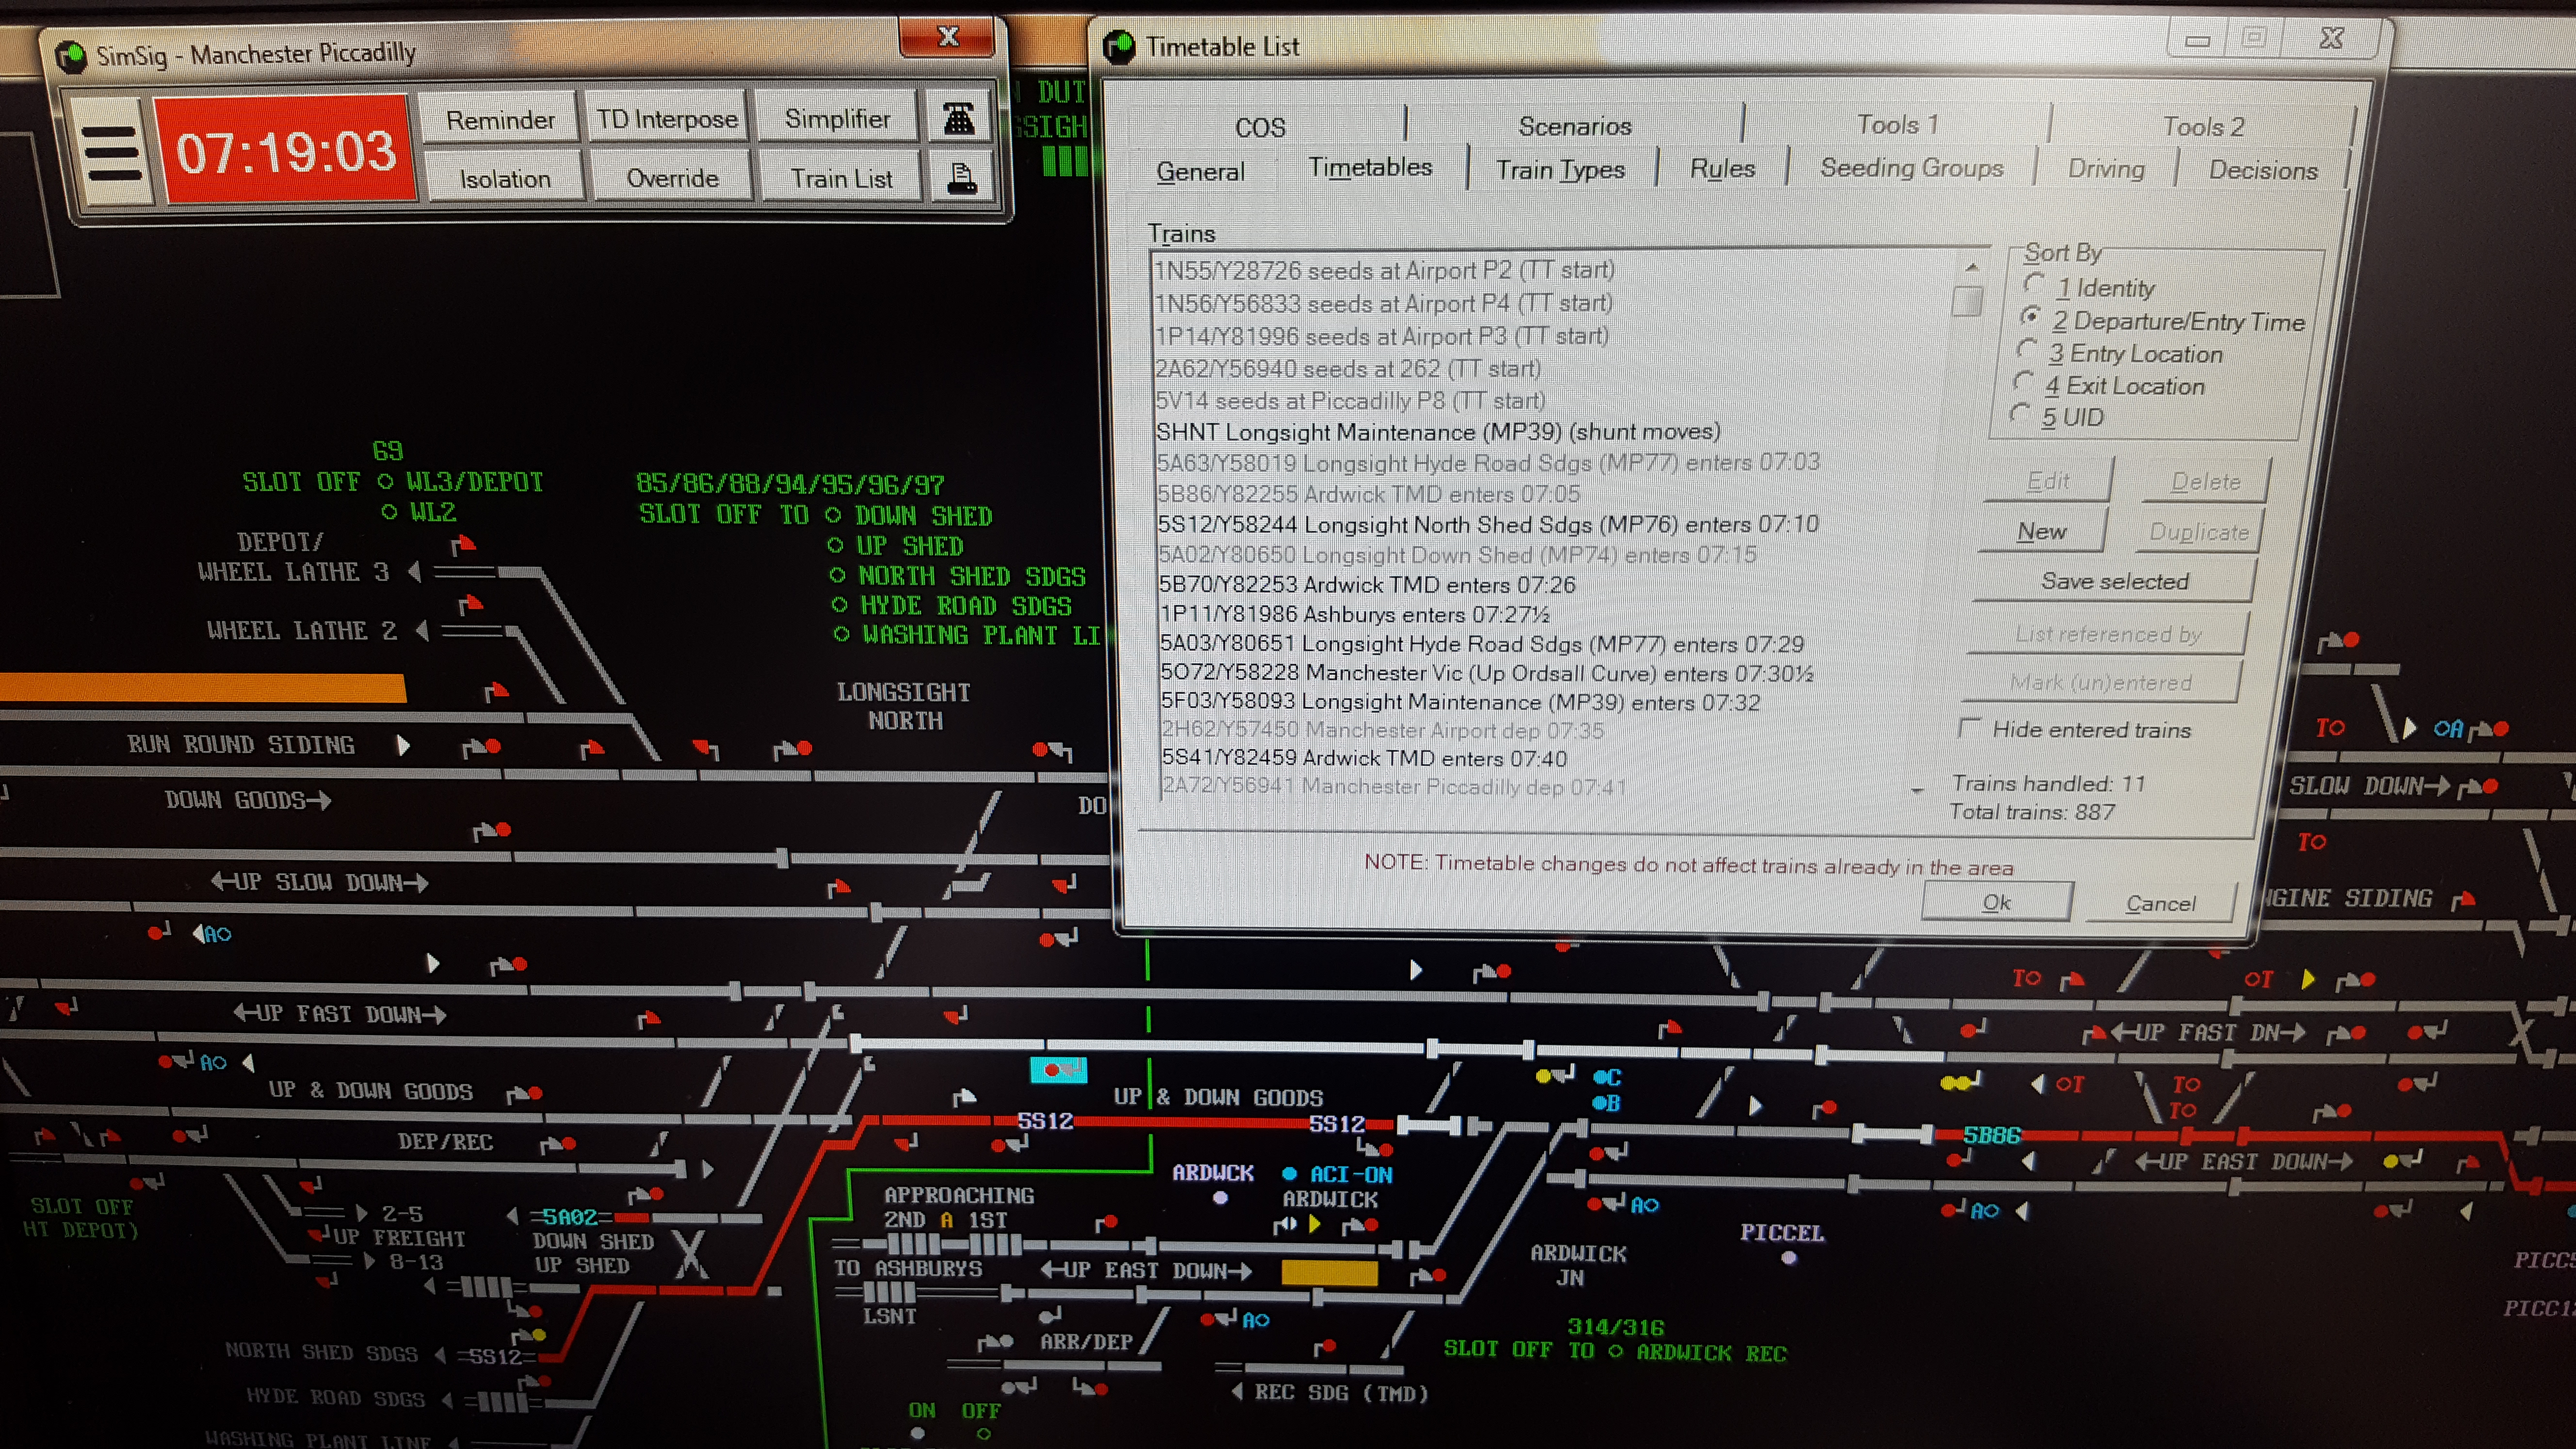This screenshot has width=2576, height=1449.
Task: Open the Tools 1 tab
Action: (x=1897, y=124)
